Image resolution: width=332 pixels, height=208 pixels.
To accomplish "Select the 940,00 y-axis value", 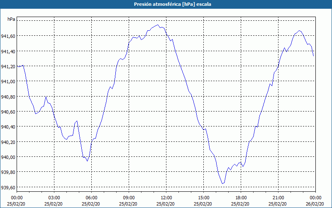I will coord(8,157).
